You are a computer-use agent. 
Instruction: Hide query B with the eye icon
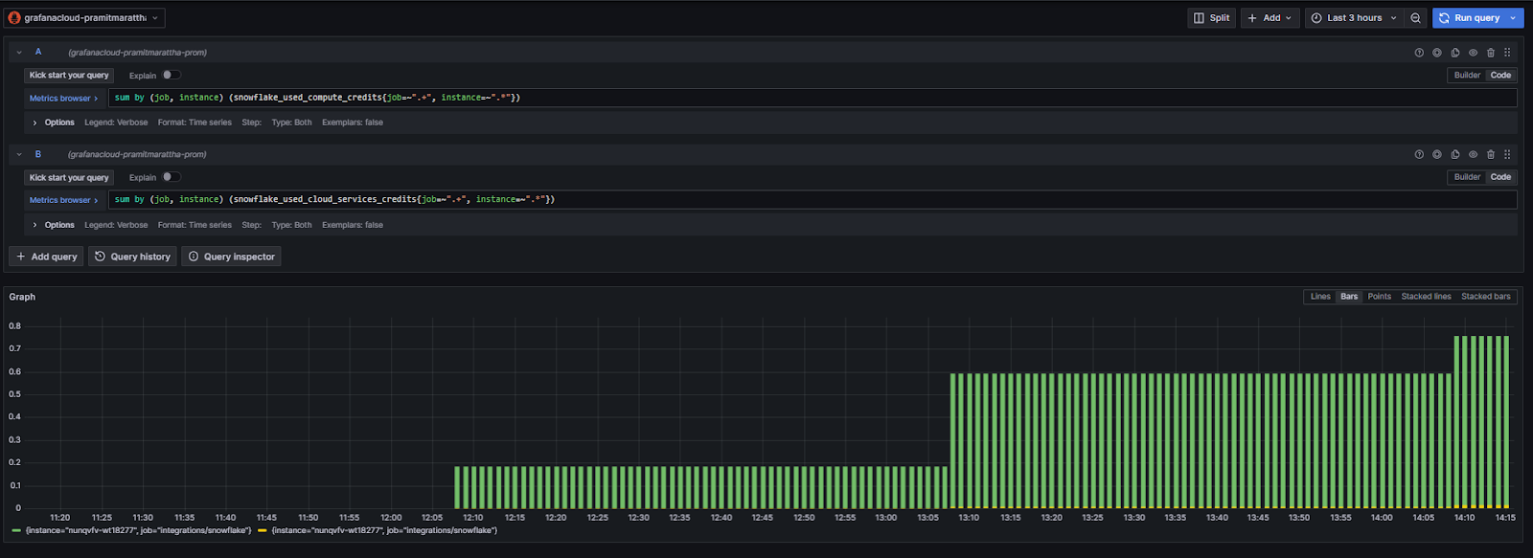1473,154
